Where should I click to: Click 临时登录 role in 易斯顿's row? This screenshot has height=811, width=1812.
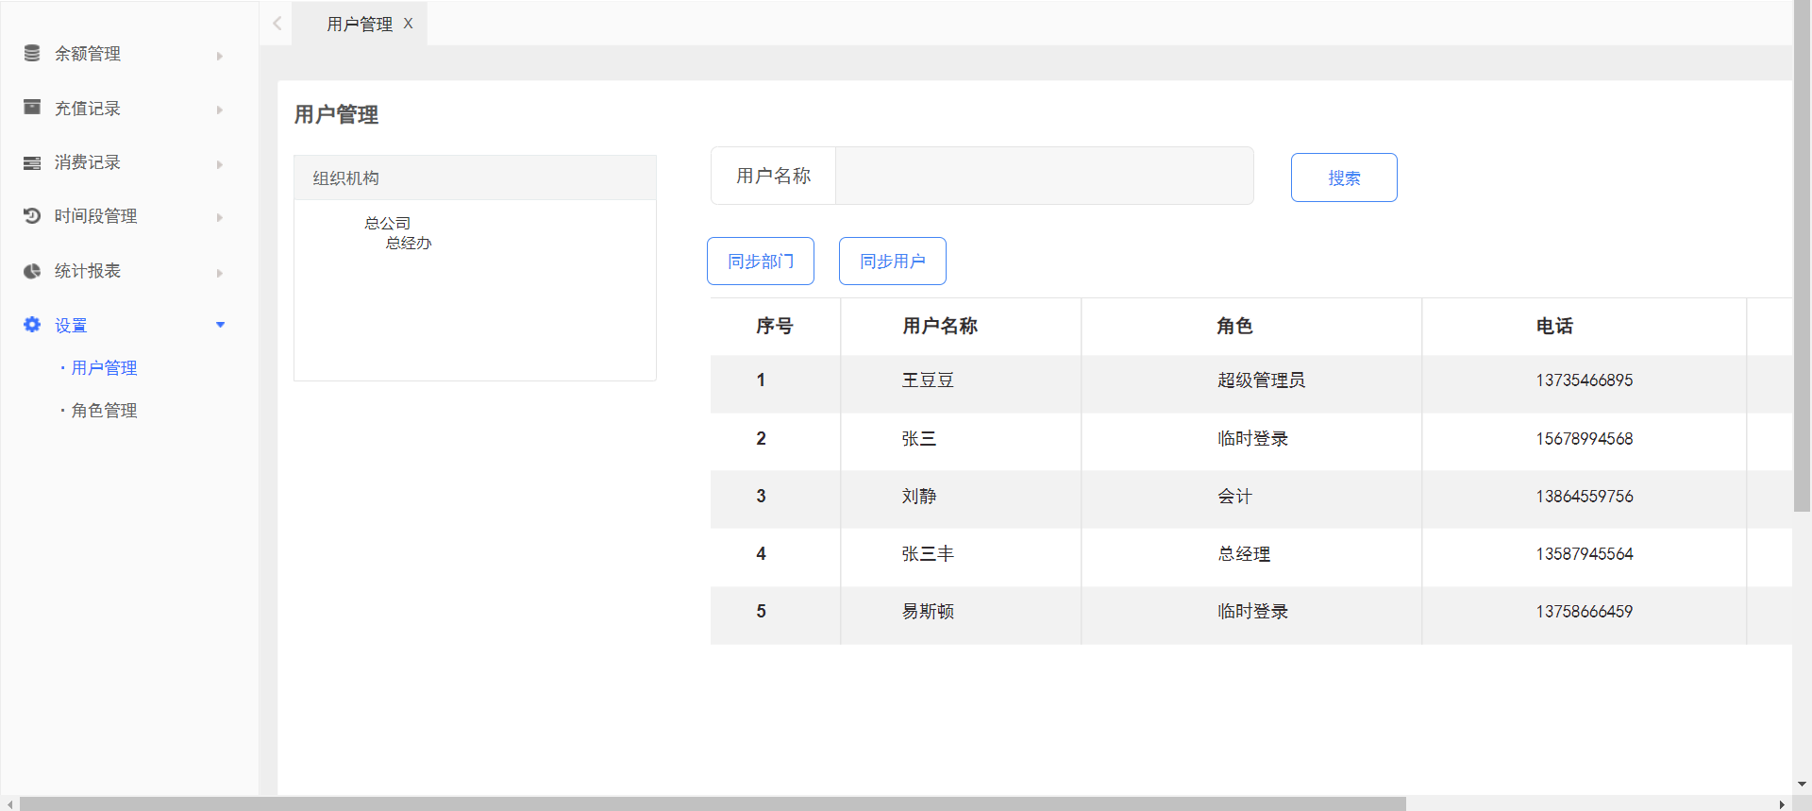click(x=1252, y=611)
